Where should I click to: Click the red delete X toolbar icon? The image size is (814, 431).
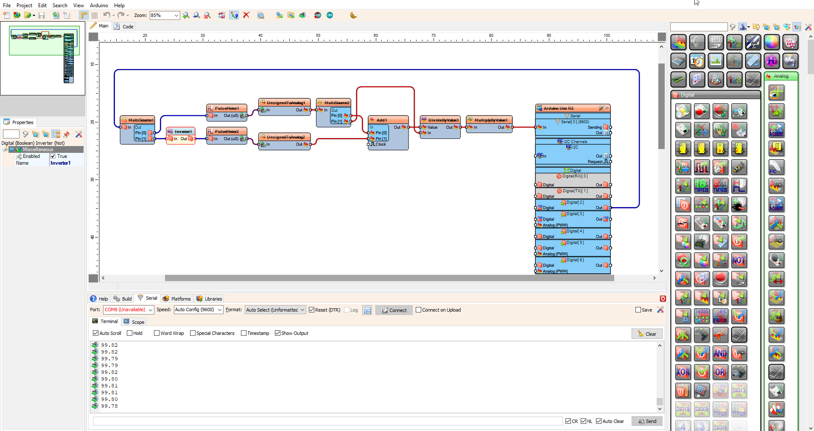coord(246,15)
